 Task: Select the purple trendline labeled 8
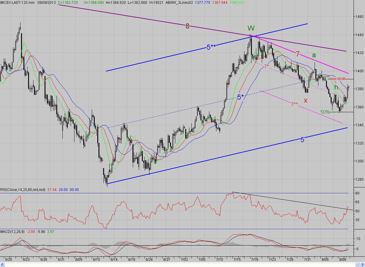pyautogui.click(x=202, y=28)
